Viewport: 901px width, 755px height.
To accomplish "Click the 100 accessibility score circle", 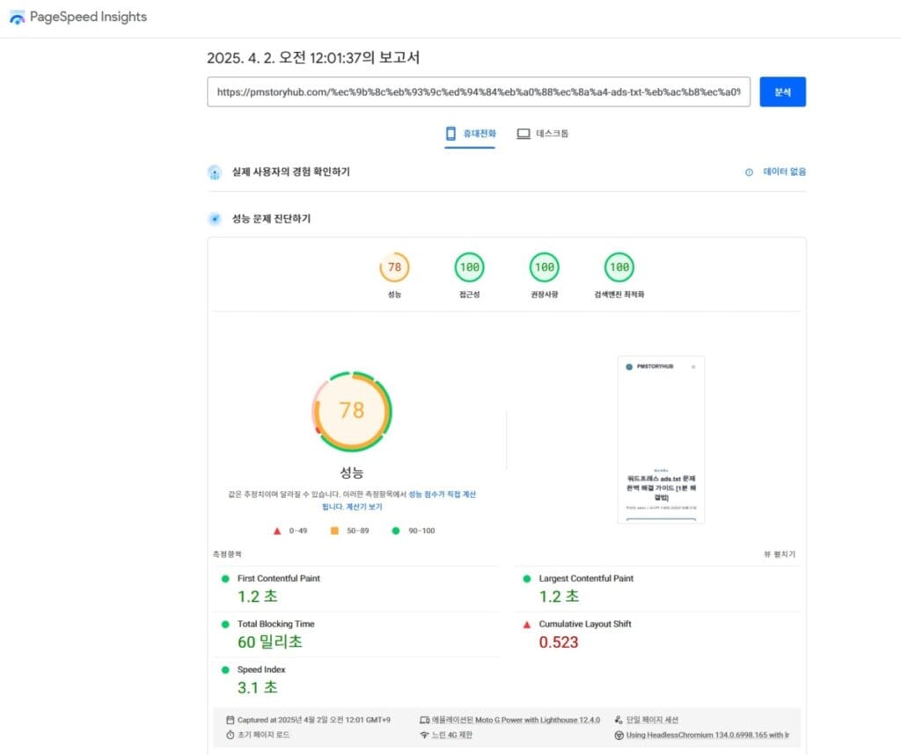I will click(x=469, y=268).
